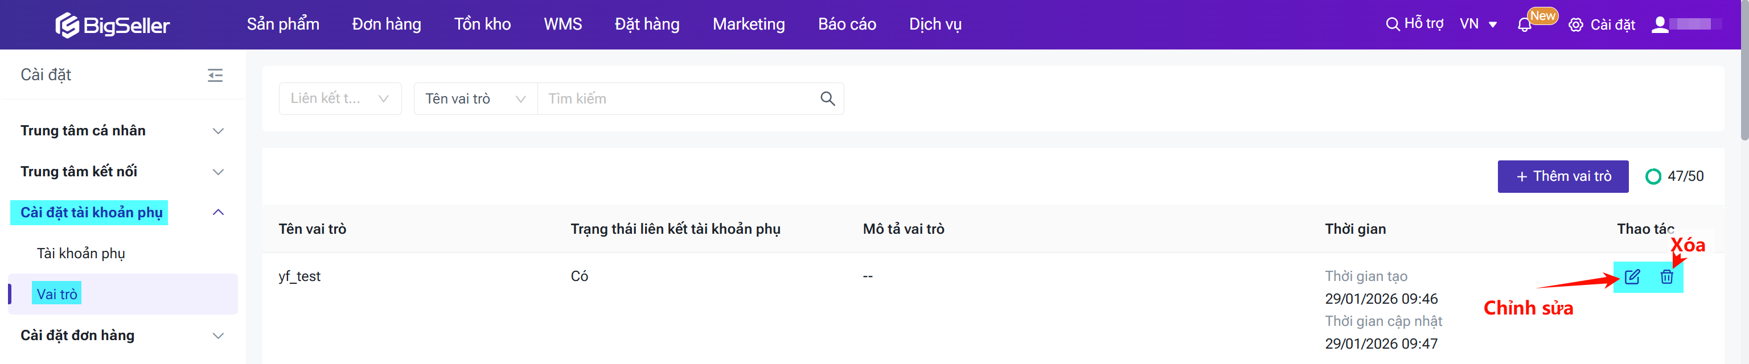The height and width of the screenshot is (364, 1749).
Task: Delete the yf_test role with trash icon
Action: click(x=1666, y=276)
